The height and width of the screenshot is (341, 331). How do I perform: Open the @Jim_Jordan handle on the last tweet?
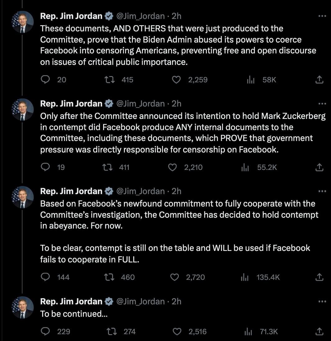click(x=140, y=302)
